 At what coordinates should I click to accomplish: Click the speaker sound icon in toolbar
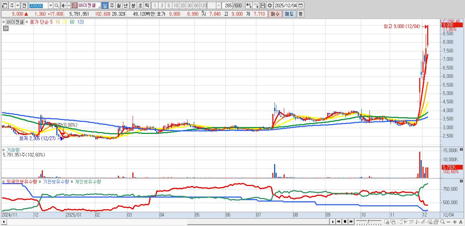64,5
